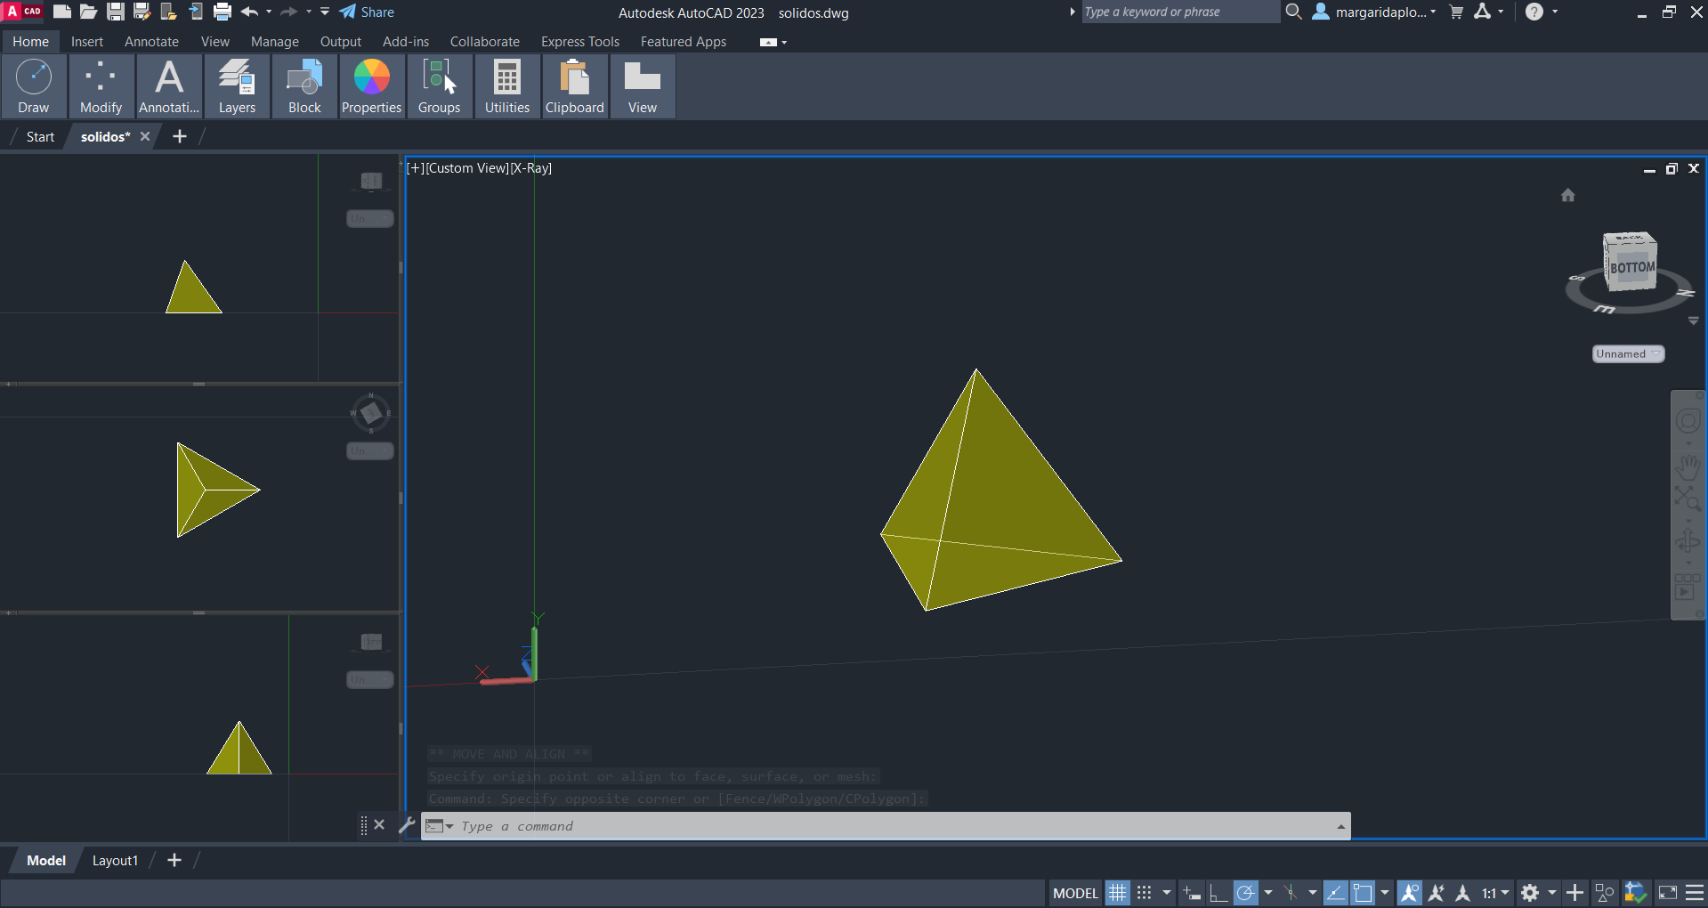The width and height of the screenshot is (1708, 908).
Task: Expand the Unnamed UCS dropdown
Action: click(x=1628, y=353)
